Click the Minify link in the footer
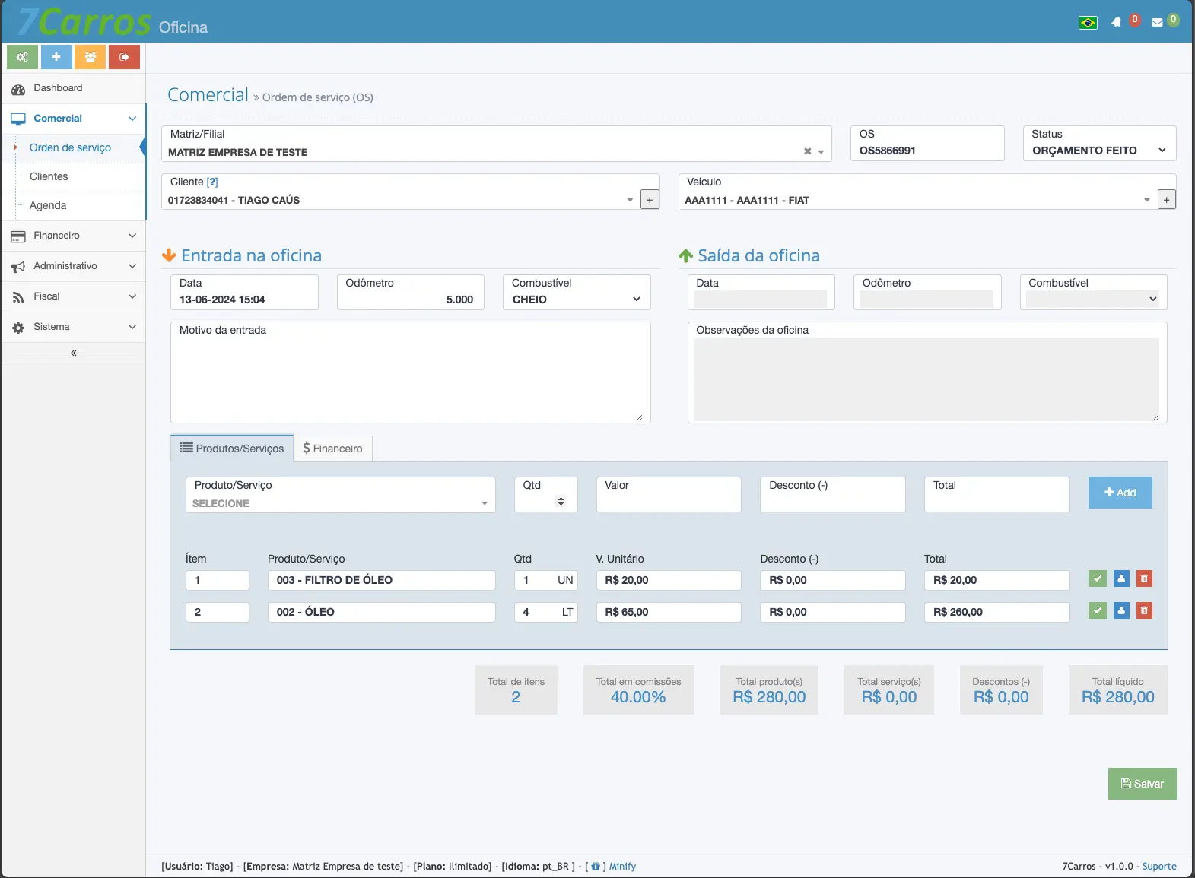This screenshot has height=878, width=1195. point(623,867)
